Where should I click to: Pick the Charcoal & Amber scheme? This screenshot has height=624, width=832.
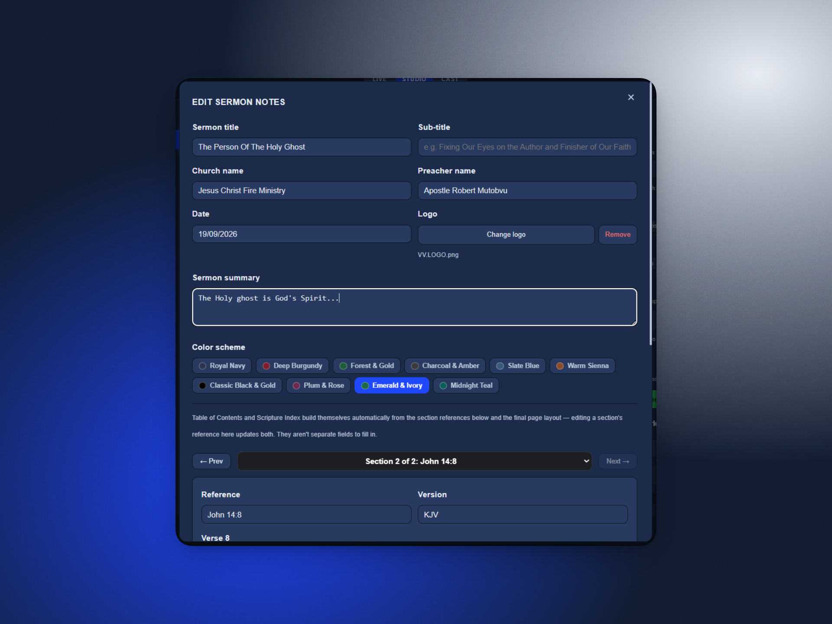445,366
